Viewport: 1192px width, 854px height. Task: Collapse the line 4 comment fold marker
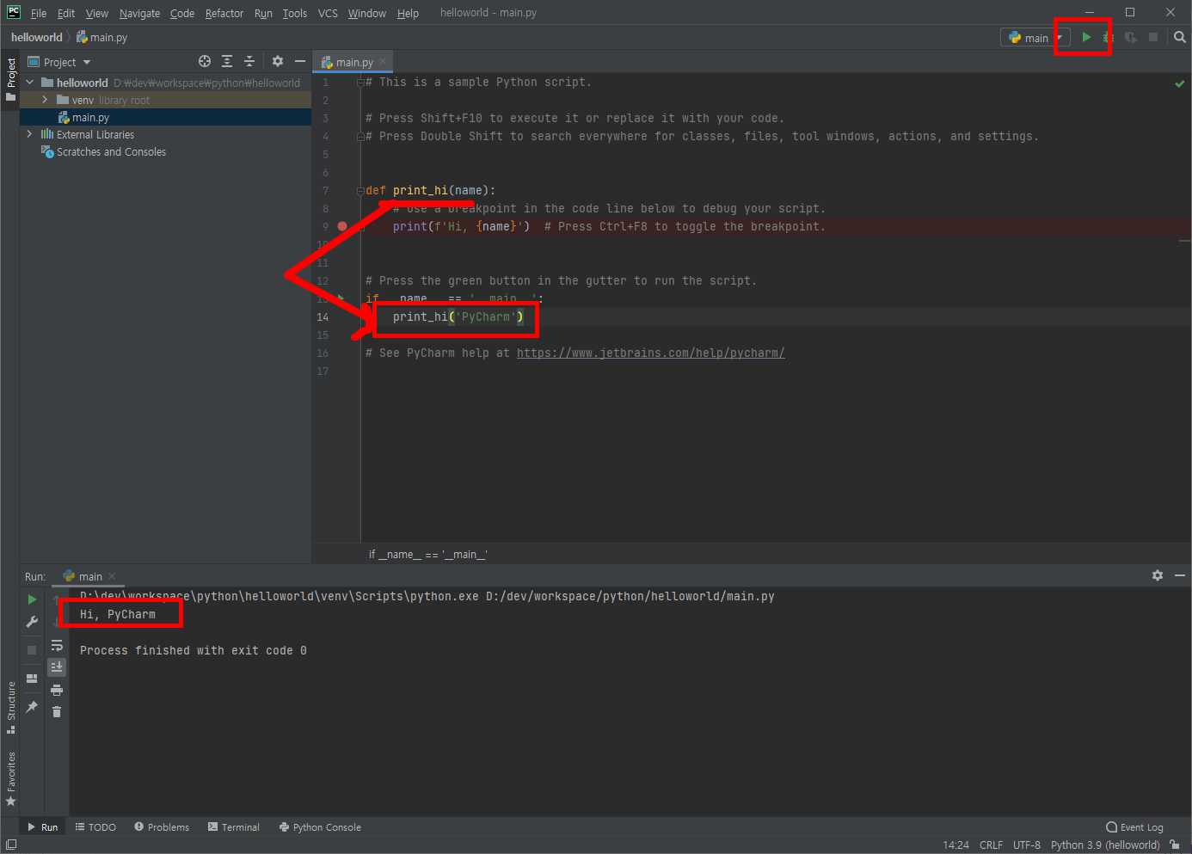click(x=360, y=137)
